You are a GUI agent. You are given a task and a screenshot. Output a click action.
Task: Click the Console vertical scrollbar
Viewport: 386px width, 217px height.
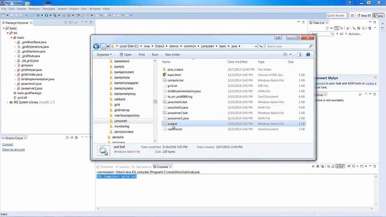[376, 190]
